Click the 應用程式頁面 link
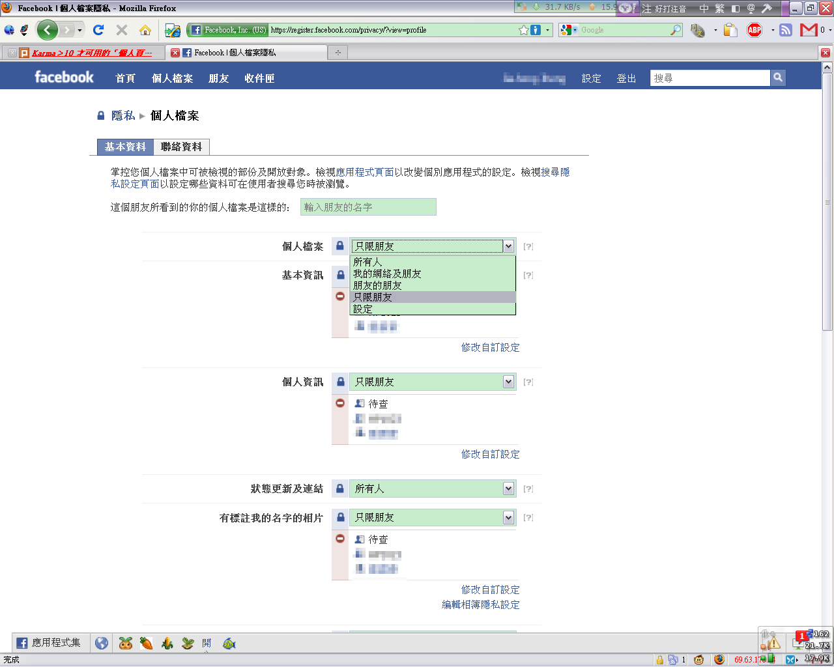 pos(365,172)
